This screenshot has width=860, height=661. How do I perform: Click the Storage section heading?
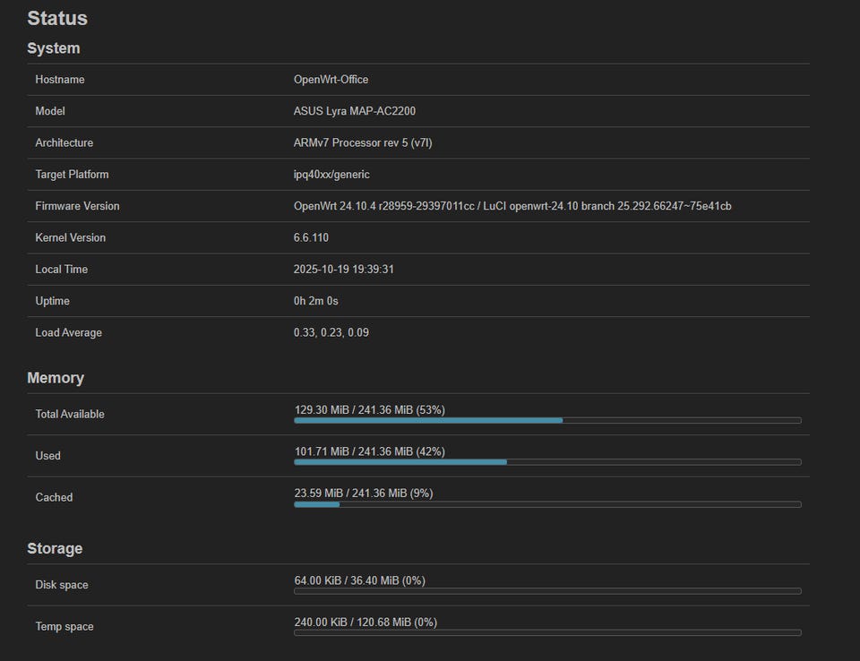pos(55,548)
